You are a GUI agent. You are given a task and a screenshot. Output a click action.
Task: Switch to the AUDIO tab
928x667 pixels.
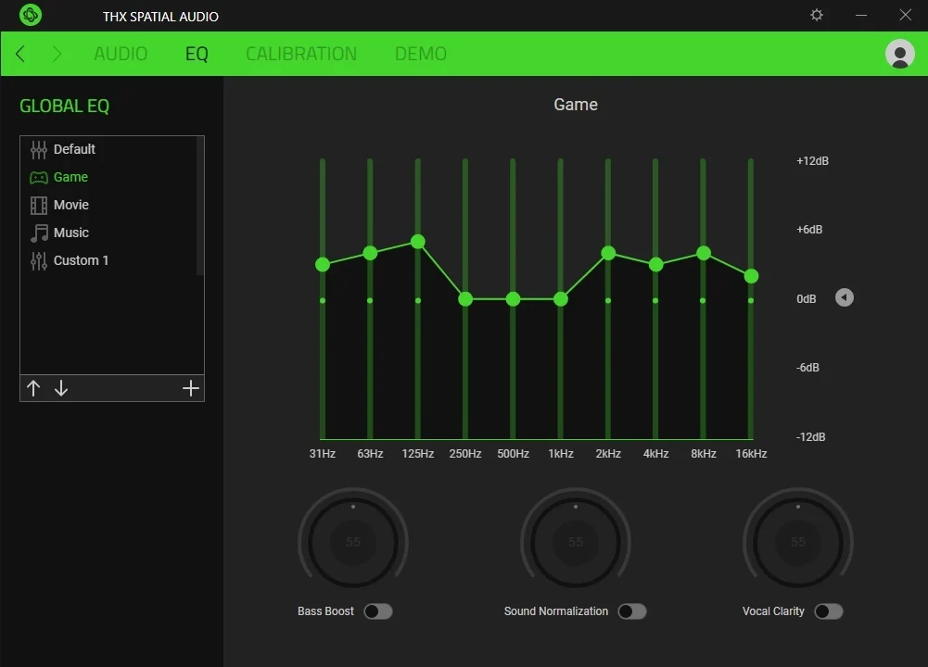click(x=120, y=54)
